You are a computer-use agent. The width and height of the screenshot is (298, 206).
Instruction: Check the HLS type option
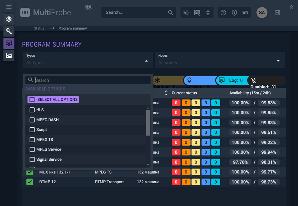(x=32, y=110)
